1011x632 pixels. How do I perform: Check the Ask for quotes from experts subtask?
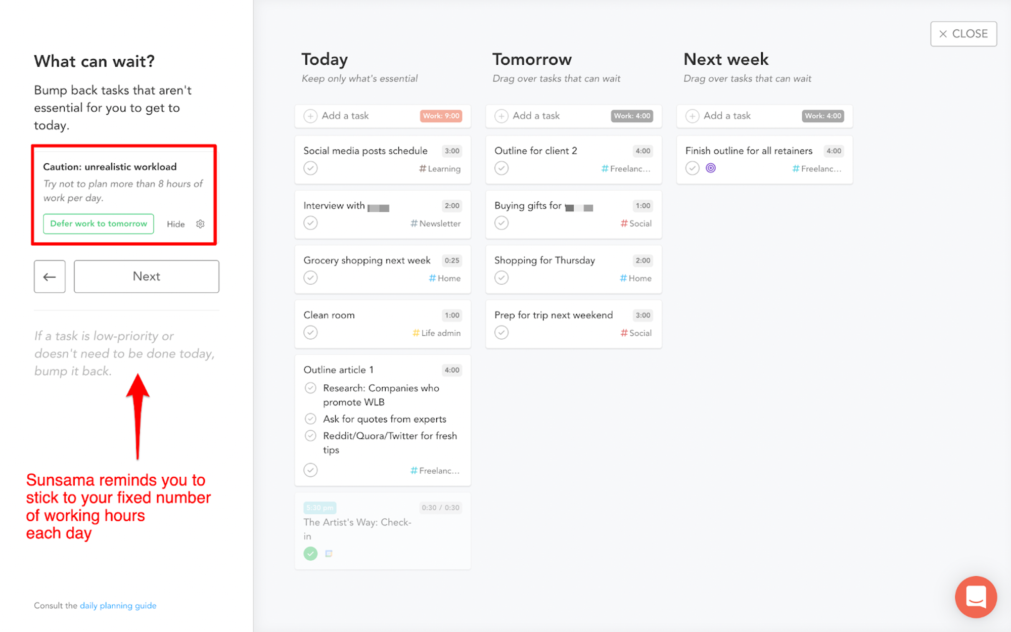point(310,419)
